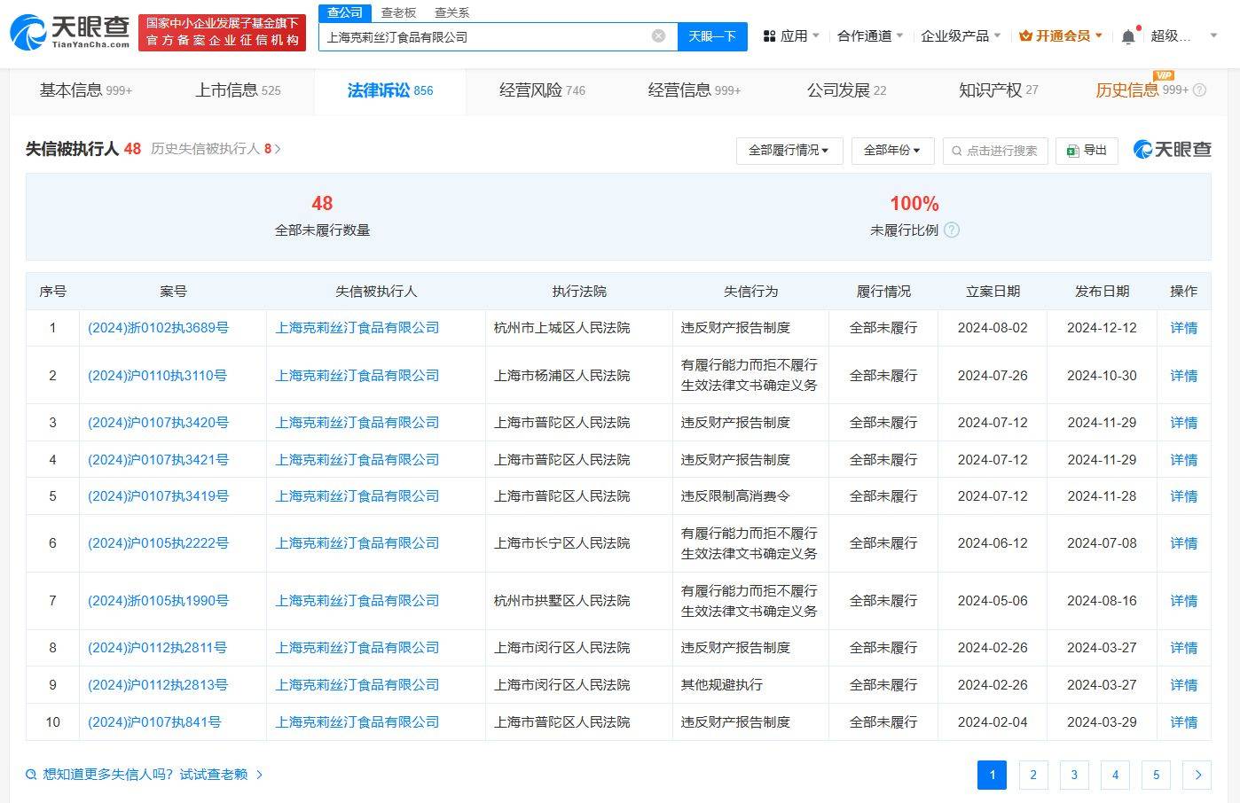The image size is (1240, 803).
Task: Open case (2024)沪0105执2222号 link
Action: click(158, 543)
